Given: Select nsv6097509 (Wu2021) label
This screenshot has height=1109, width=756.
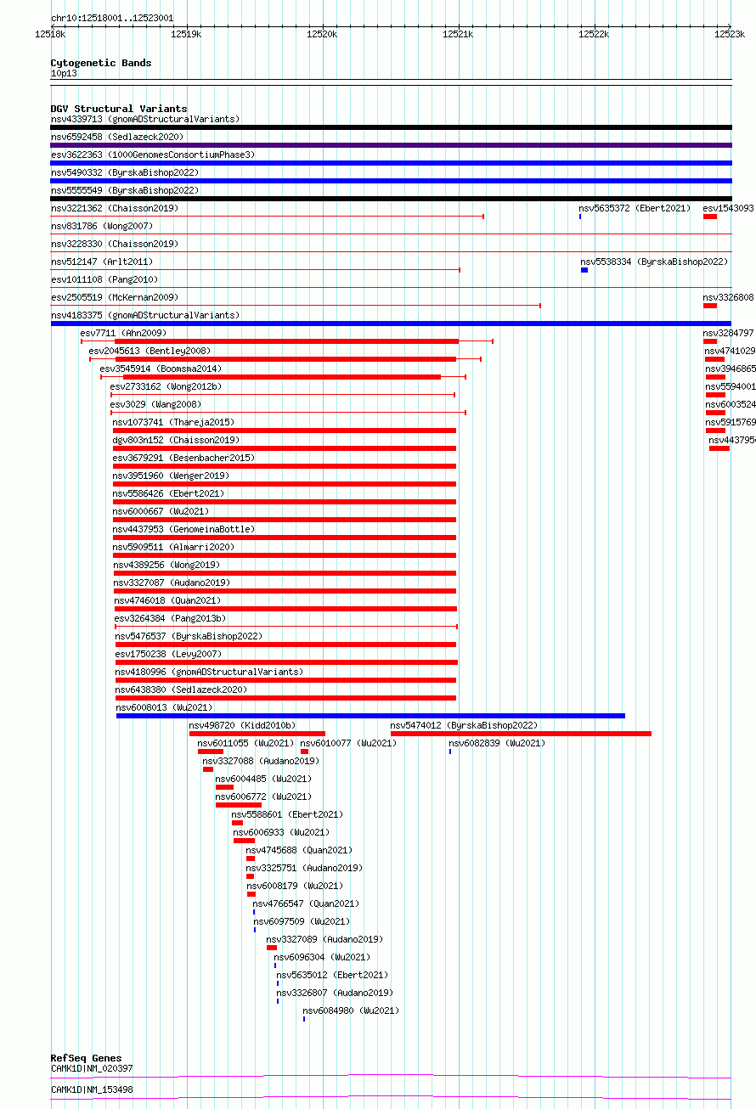Looking at the screenshot, I should click(x=301, y=921).
